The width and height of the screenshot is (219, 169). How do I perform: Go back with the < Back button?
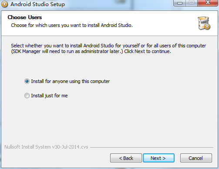click(x=126, y=158)
